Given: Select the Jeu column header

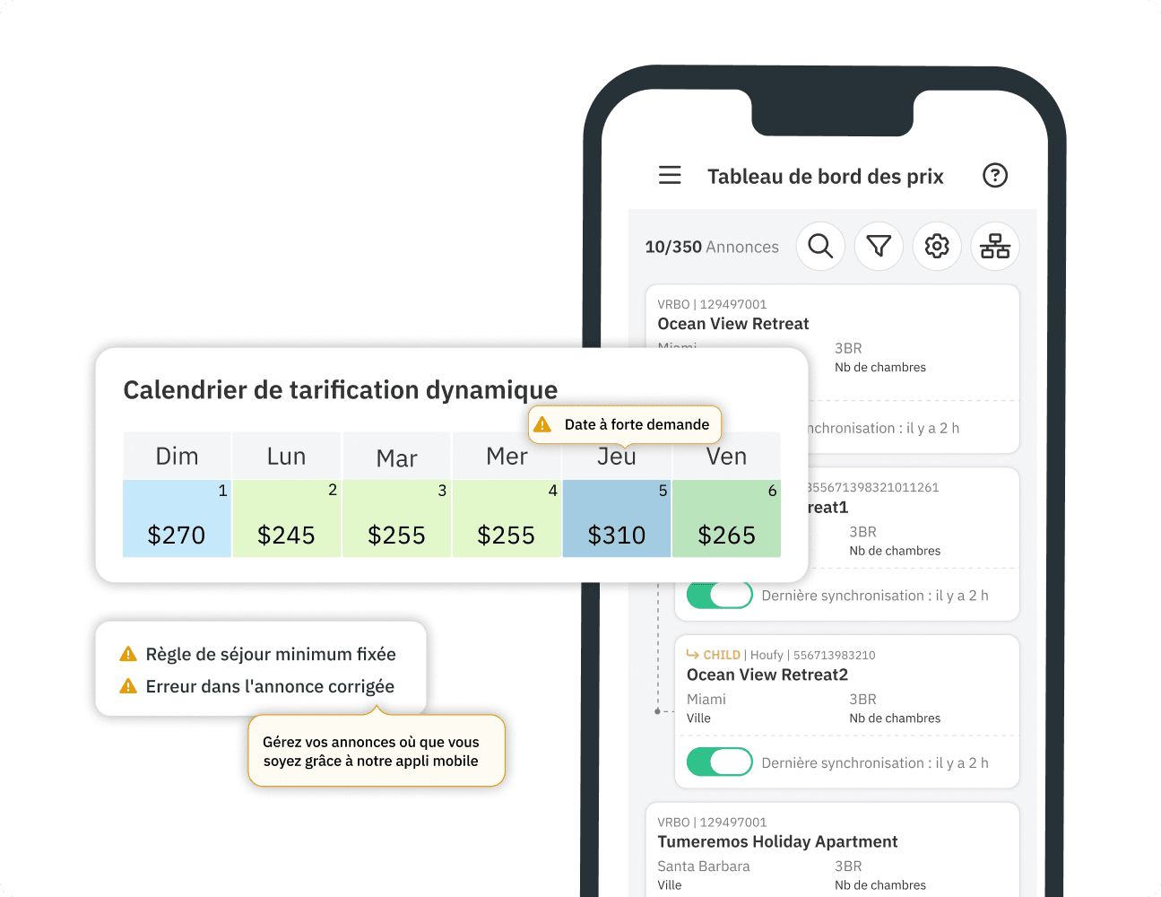Looking at the screenshot, I should [616, 456].
